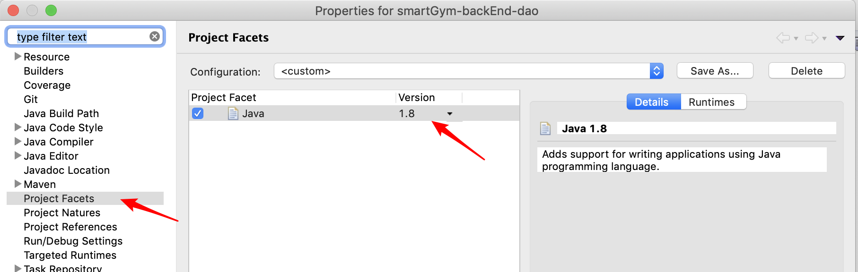
Task: Uncheck the Java project facet checkbox
Action: (x=197, y=113)
